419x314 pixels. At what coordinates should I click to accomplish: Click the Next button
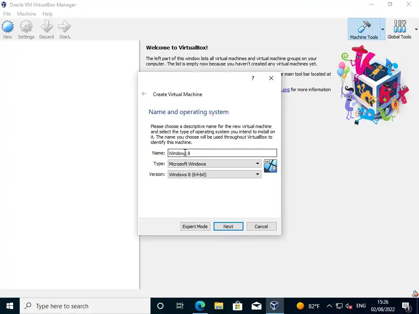pyautogui.click(x=228, y=227)
